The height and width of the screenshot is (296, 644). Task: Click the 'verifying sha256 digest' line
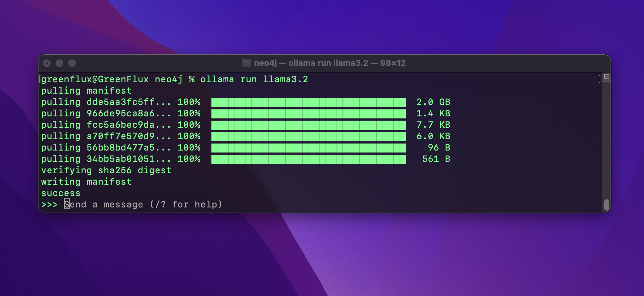pyautogui.click(x=106, y=170)
